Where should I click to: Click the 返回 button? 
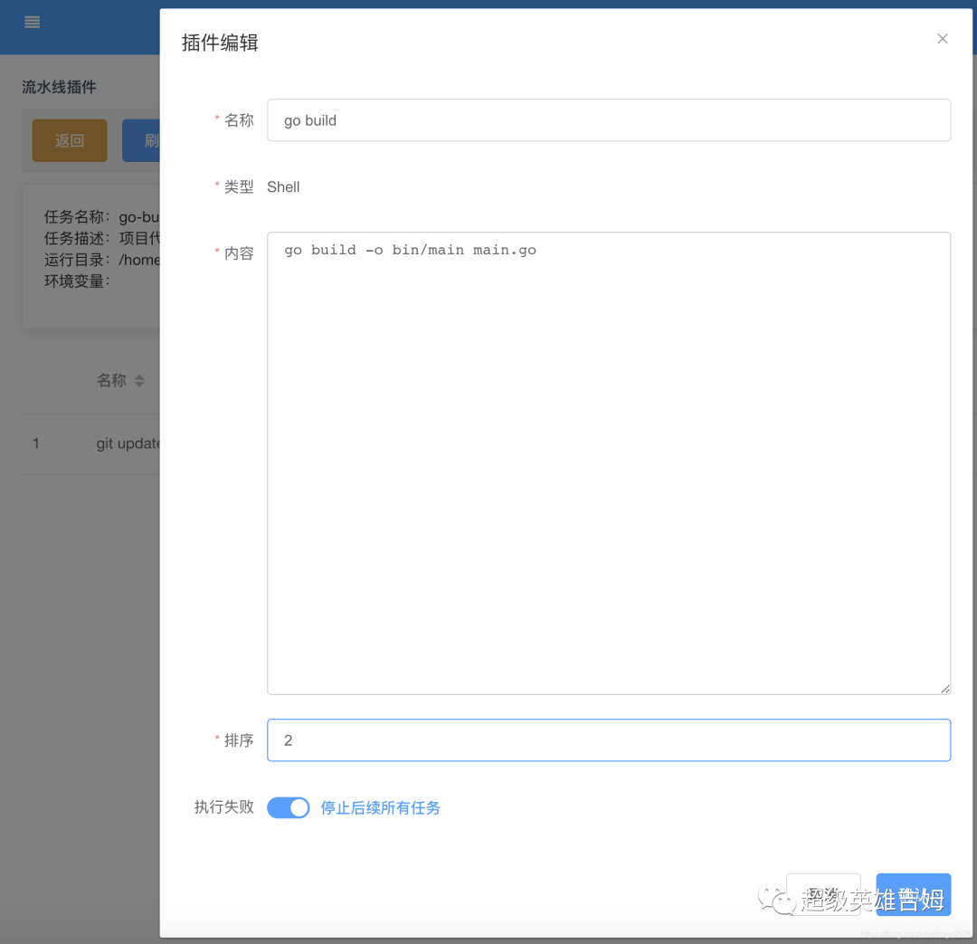[x=69, y=140]
